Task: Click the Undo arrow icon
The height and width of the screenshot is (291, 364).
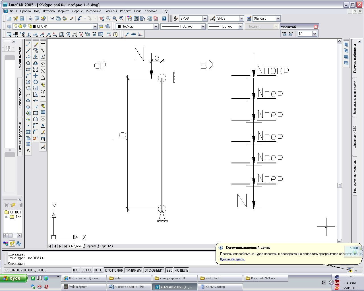Action: (80, 18)
